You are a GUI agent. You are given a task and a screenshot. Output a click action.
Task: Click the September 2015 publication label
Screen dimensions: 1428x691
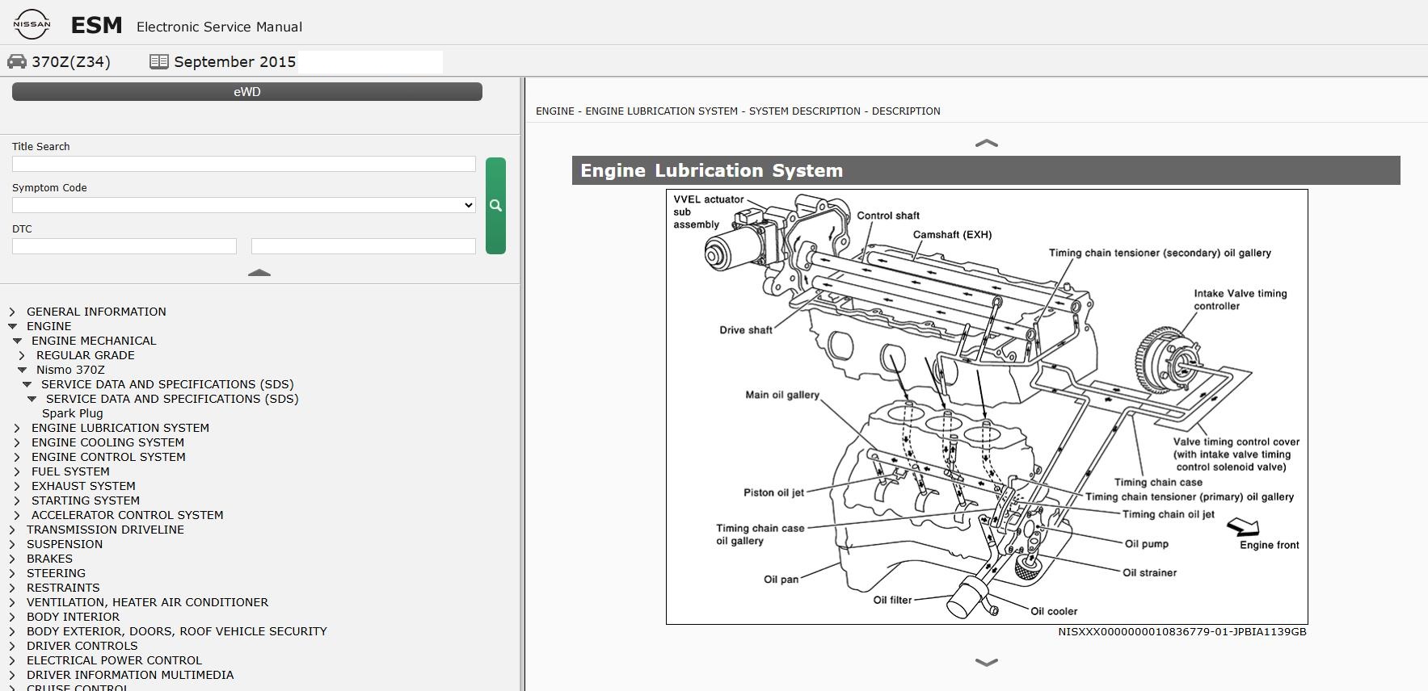coord(235,62)
